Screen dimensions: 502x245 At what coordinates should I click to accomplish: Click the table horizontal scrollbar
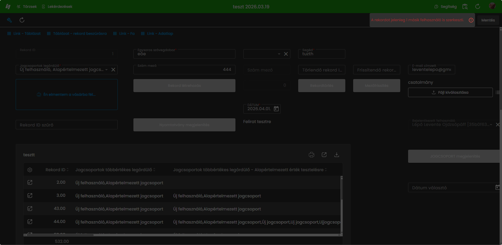60,235
